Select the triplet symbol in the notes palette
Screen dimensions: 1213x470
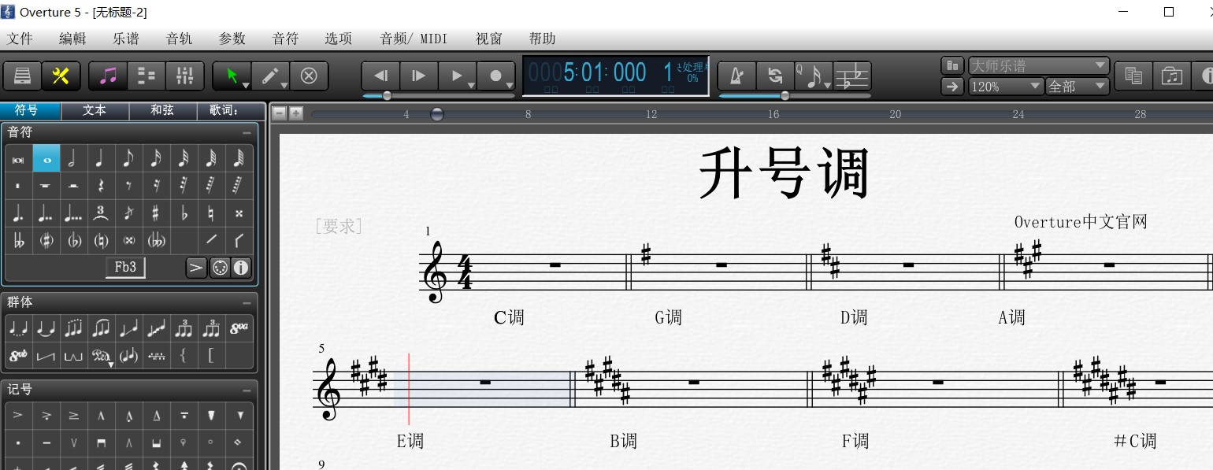101,213
